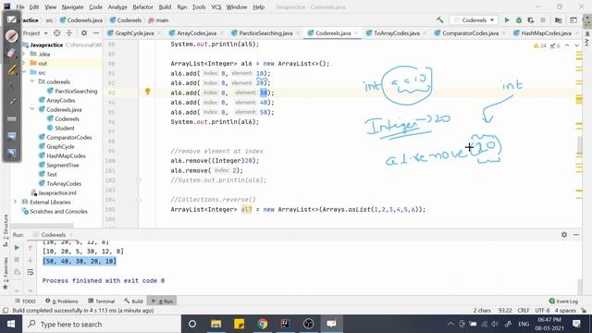
Task: Open the Navigate menu
Action: pyautogui.click(x=72, y=6)
